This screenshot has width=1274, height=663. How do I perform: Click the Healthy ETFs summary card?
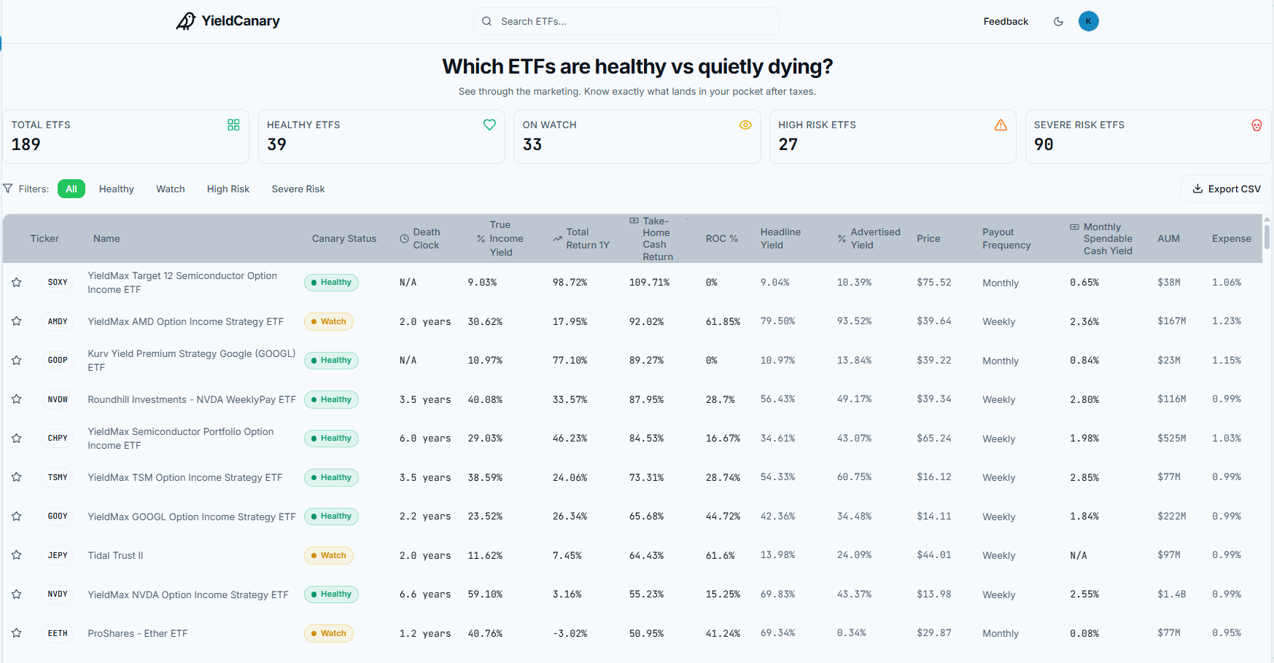pos(381,136)
